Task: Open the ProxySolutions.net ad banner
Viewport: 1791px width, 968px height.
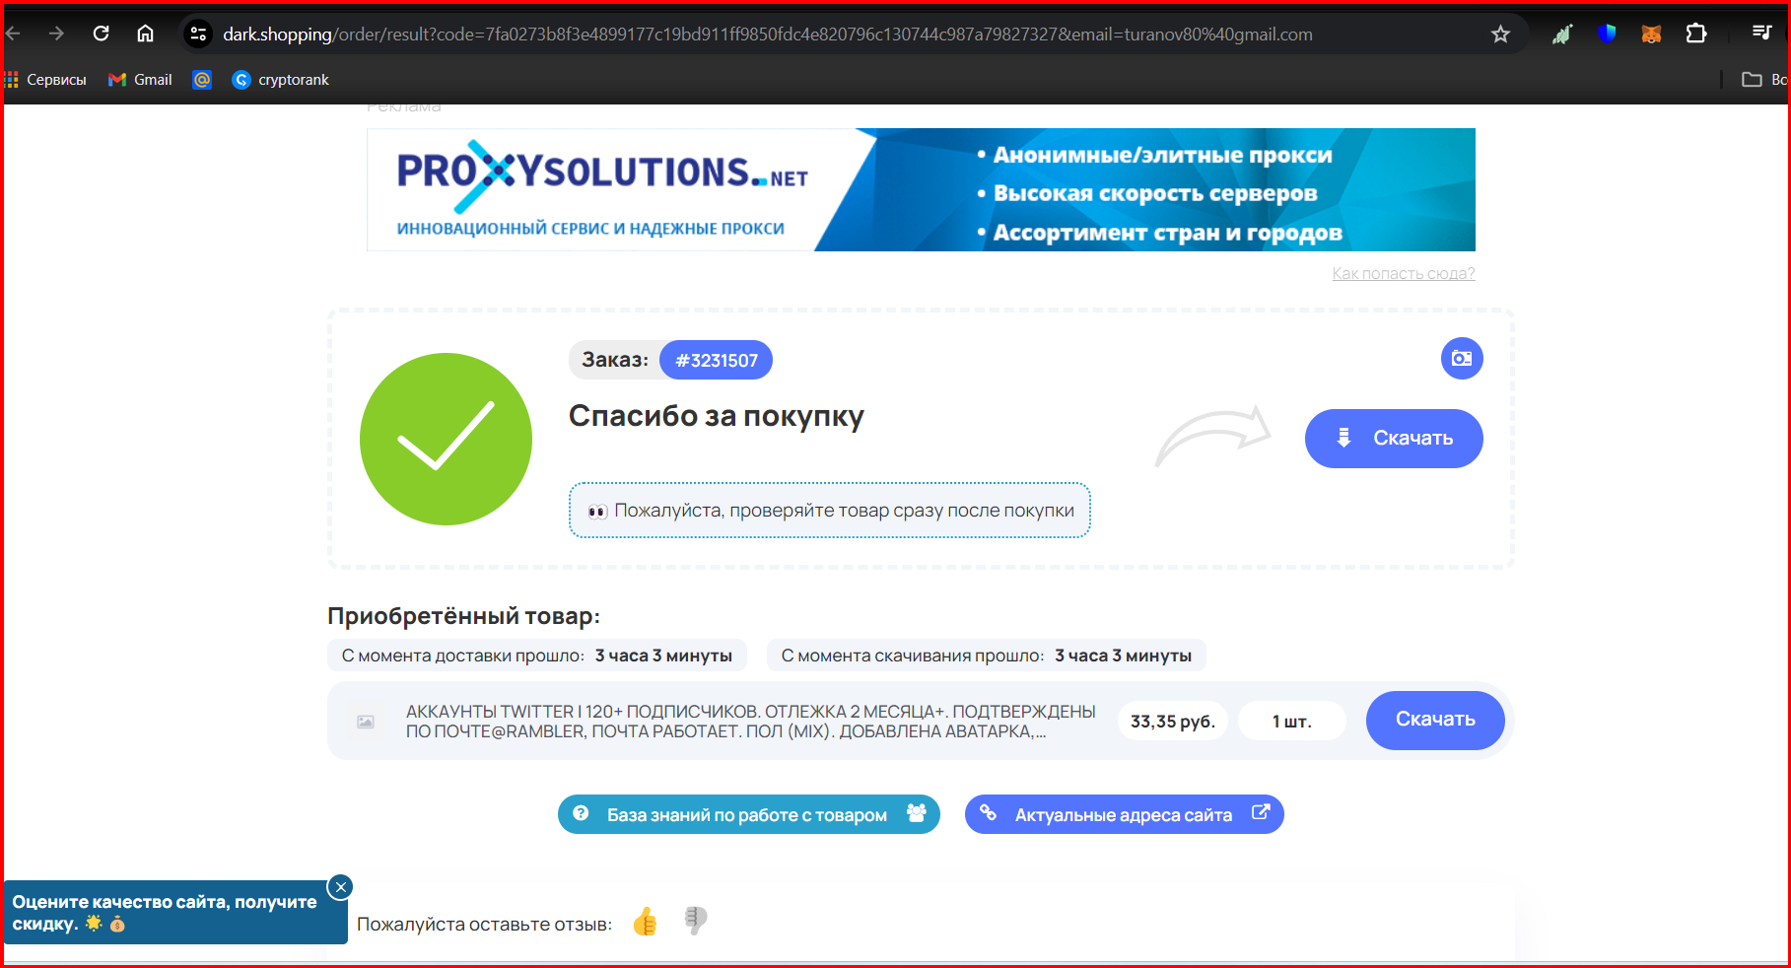Action: [x=921, y=189]
